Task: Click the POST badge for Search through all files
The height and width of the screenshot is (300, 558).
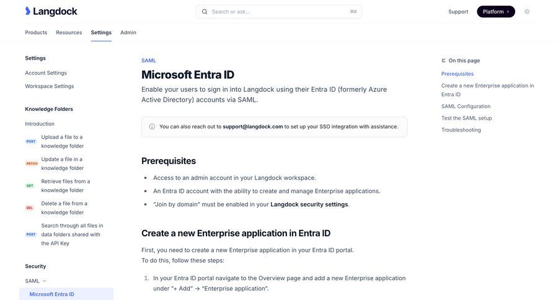Action: point(31,234)
